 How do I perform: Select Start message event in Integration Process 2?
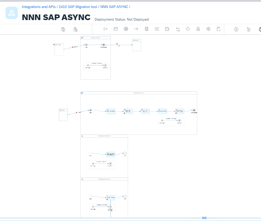[x=90, y=110]
